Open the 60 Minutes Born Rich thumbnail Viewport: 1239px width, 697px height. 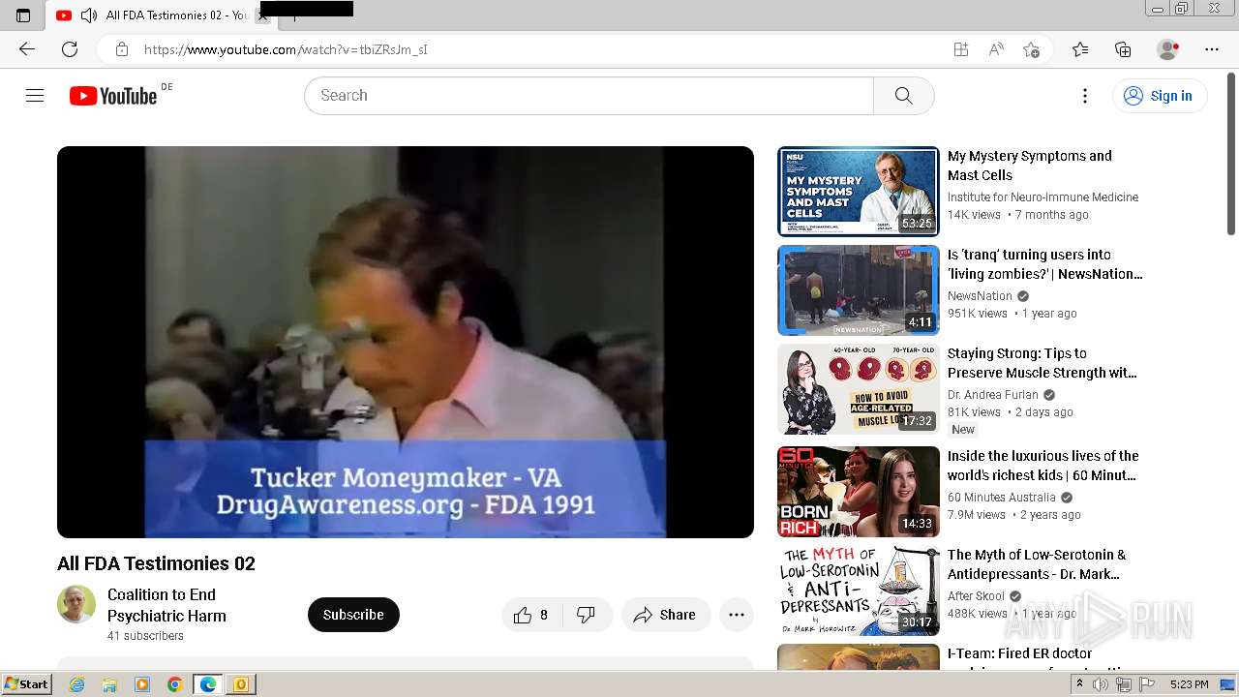859,492
